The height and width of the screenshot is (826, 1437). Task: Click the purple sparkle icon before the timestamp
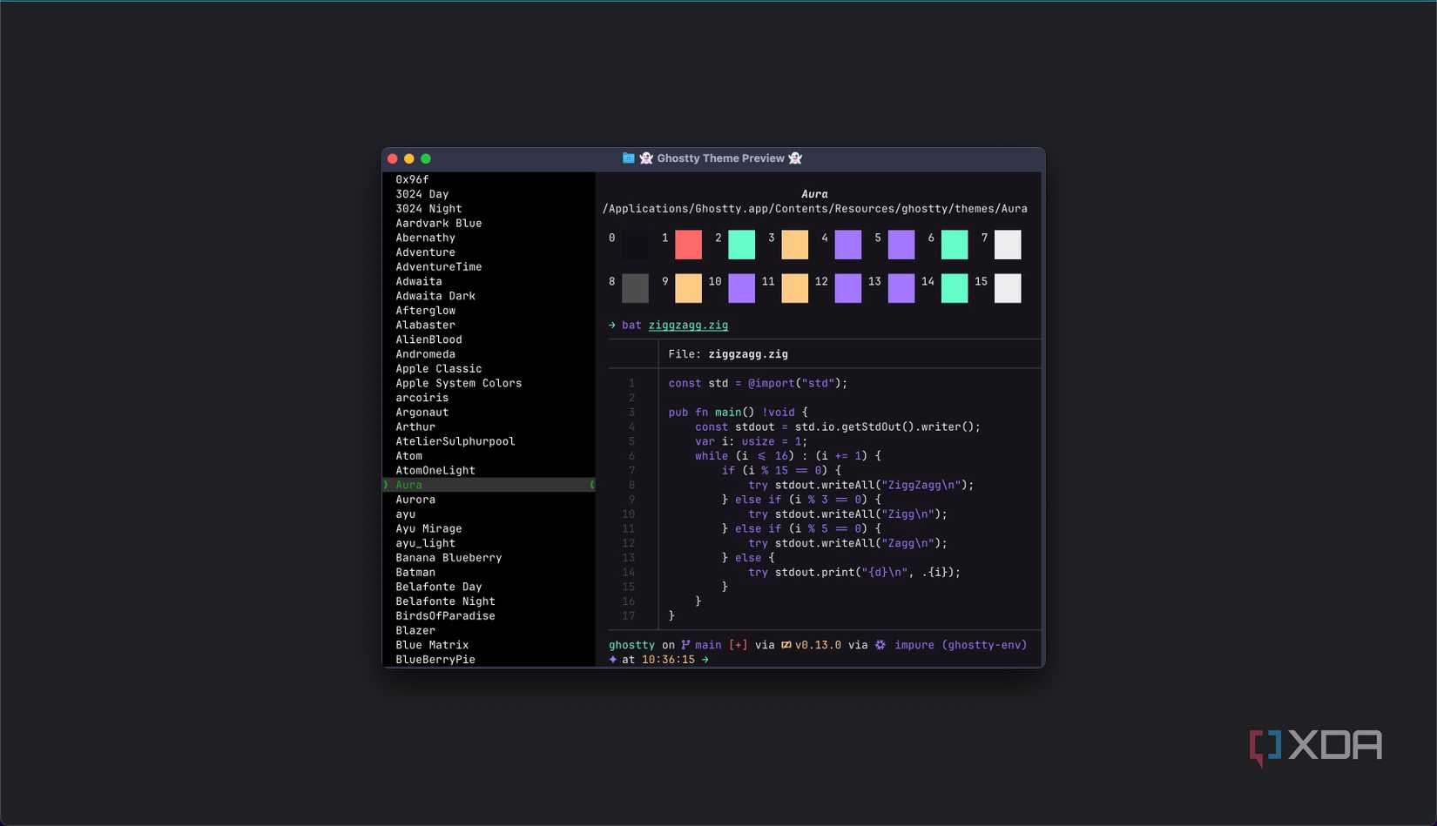coord(614,659)
